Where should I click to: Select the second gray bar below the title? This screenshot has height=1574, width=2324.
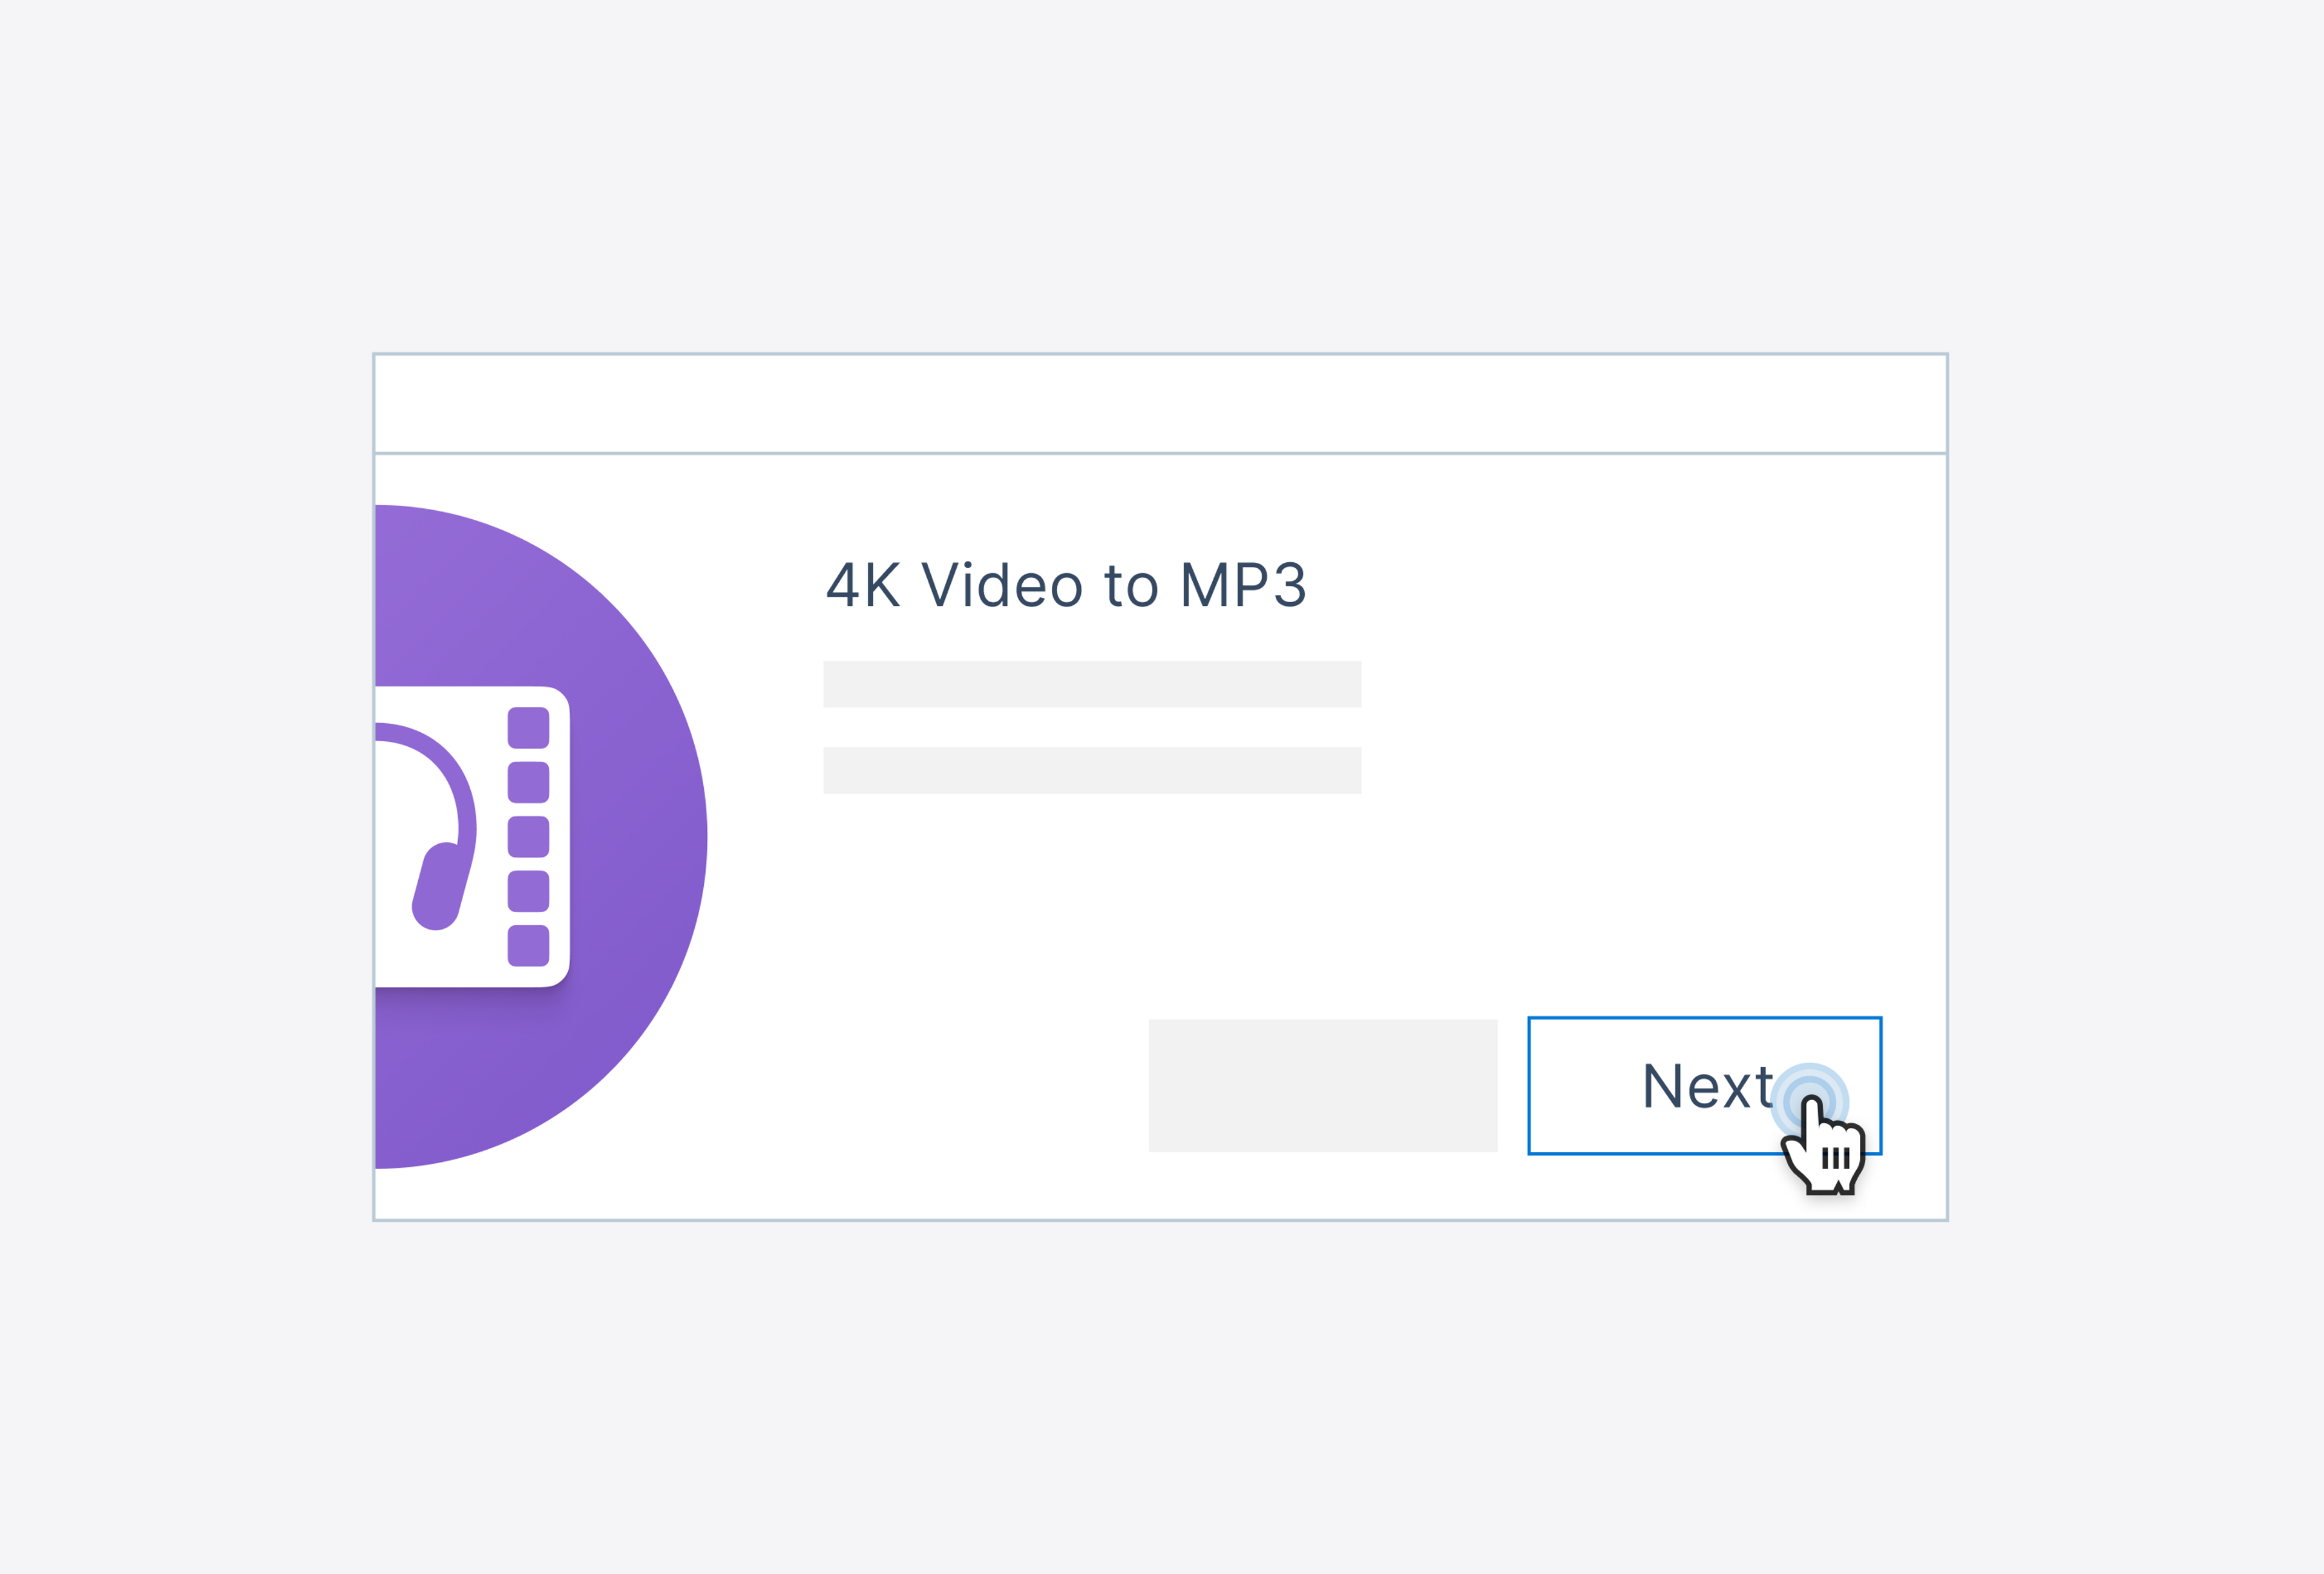pyautogui.click(x=1091, y=770)
